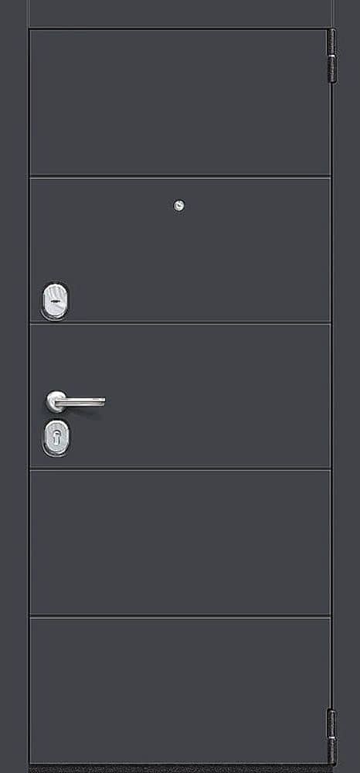Click the top frame strip above the door
Viewport: 360px width, 773px height.
point(182,13)
